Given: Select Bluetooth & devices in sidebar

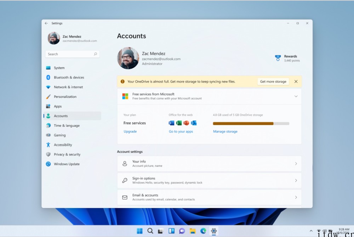Looking at the screenshot, I should point(72,77).
